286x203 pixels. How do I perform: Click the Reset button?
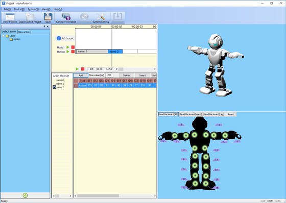[231, 114]
